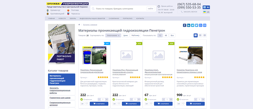Viewport: 253px width, 109px height.
Task: Go to home via breadcrumb house icon
Action: [79, 25]
